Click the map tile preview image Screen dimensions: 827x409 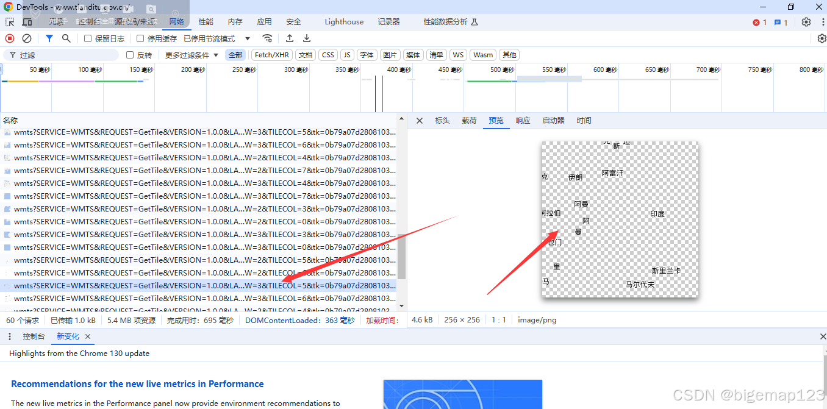[x=620, y=220]
